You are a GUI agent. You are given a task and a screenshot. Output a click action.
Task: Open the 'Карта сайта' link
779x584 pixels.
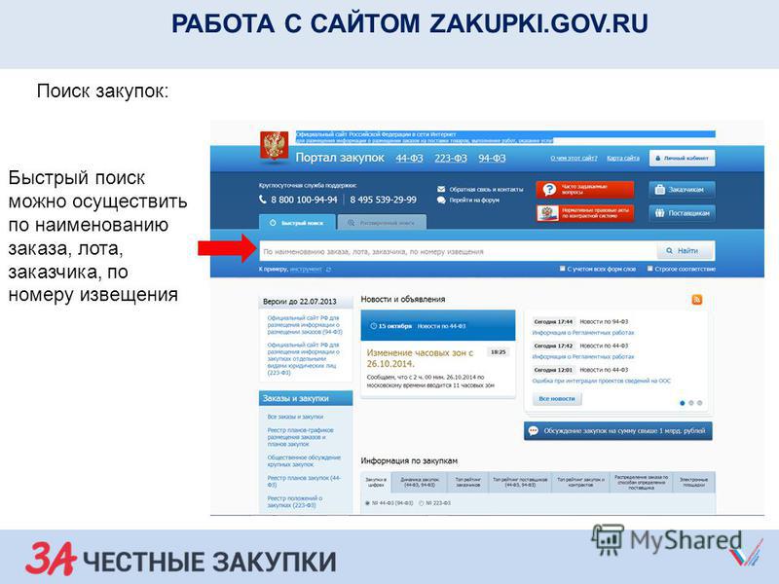click(623, 158)
